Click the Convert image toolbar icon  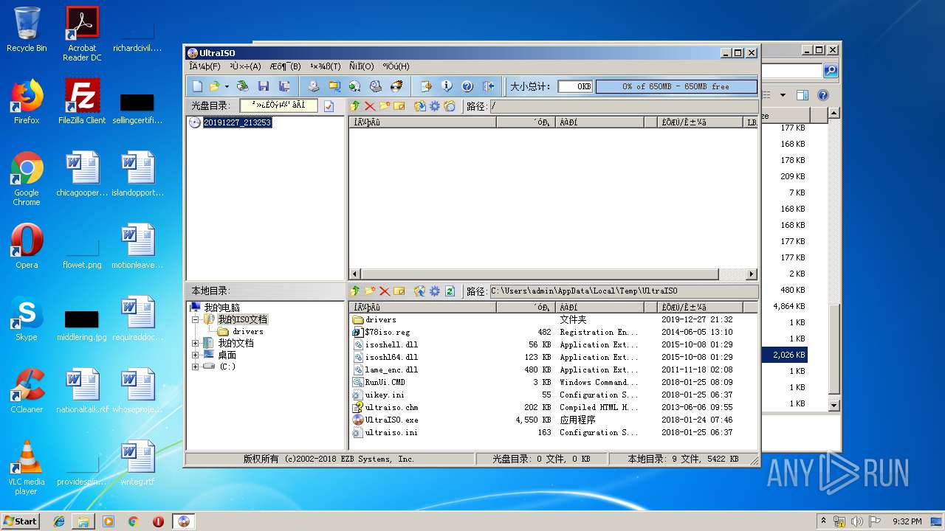click(354, 86)
